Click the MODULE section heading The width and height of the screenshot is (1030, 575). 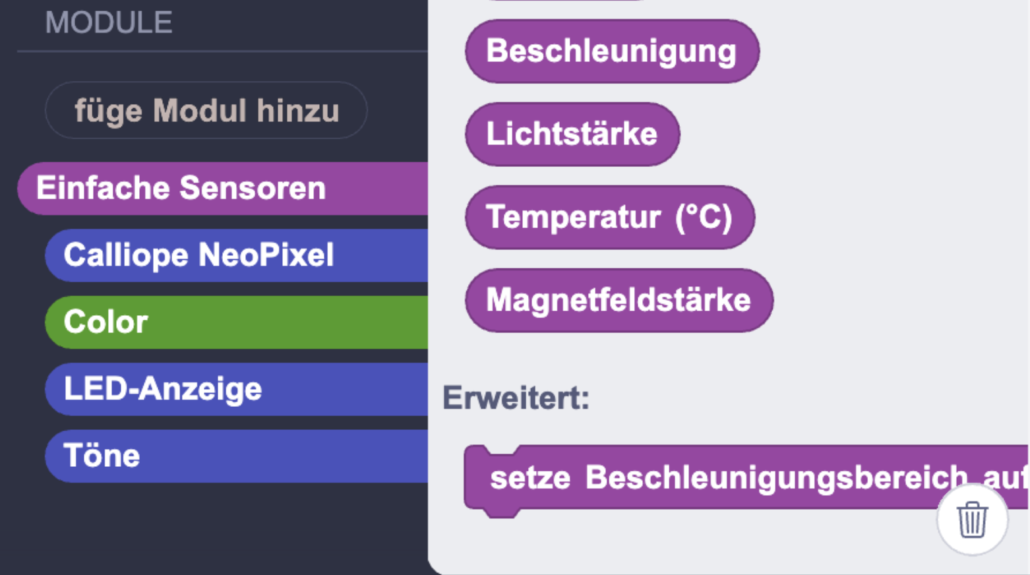109,23
